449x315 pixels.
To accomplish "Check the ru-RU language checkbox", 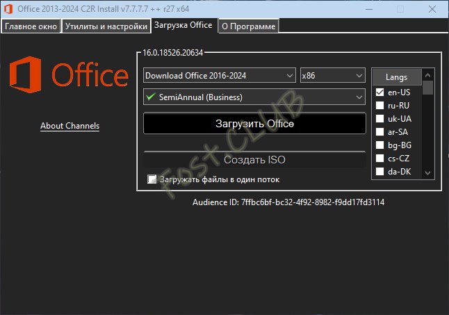I will 379,105.
